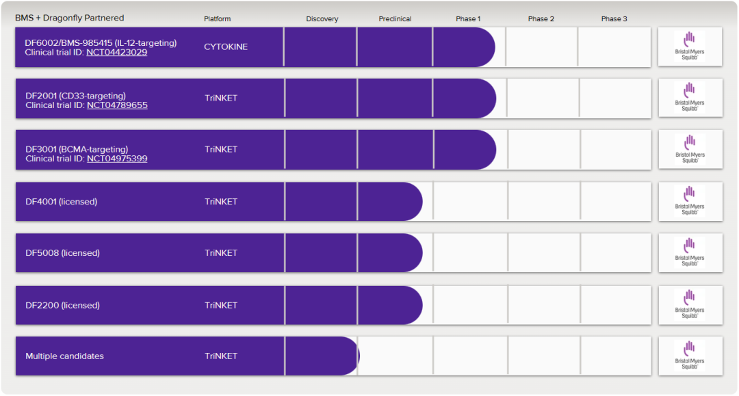Click Bristol Myers Squibb logo in DF2001 row
Viewport: 739px width, 396px height.
[689, 98]
